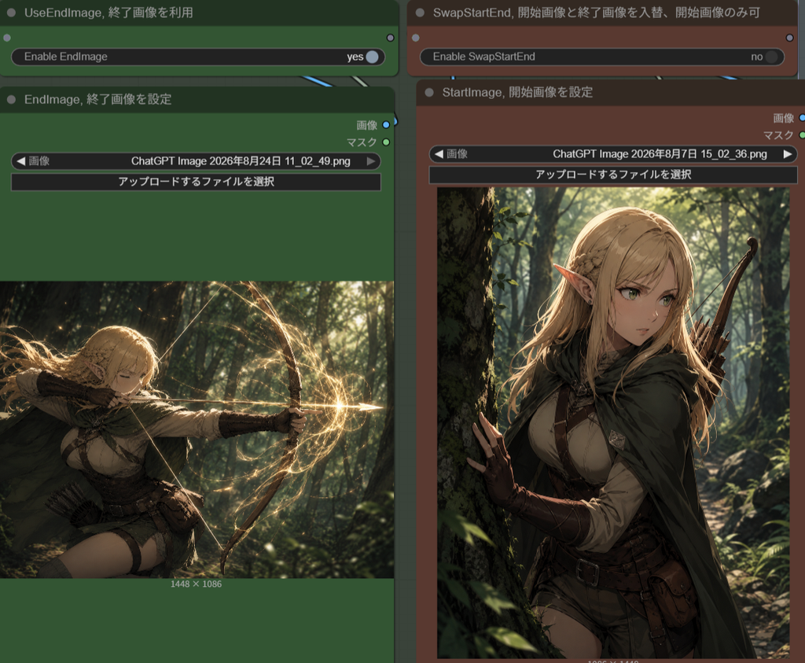This screenshot has height=663, width=805.
Task: Select previous image in EndImage node
Action: [x=20, y=160]
